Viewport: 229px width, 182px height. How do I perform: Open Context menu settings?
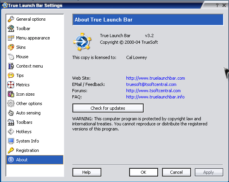(x=35, y=66)
